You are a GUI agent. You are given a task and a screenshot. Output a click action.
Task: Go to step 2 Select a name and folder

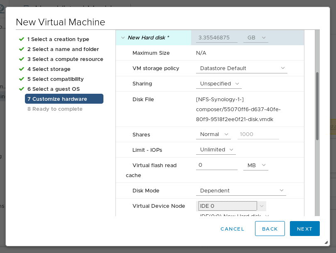click(63, 49)
